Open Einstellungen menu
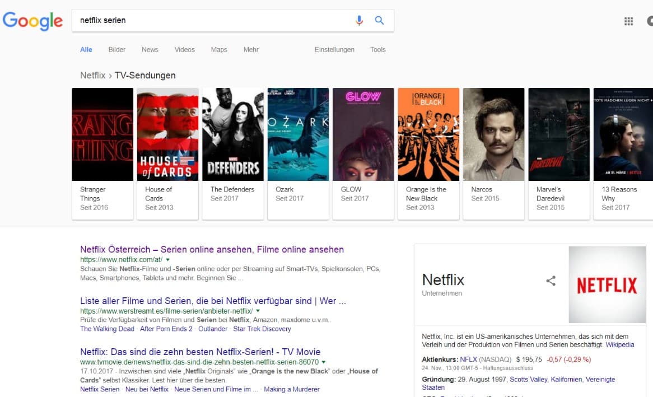This screenshot has height=397, width=653. 334,50
